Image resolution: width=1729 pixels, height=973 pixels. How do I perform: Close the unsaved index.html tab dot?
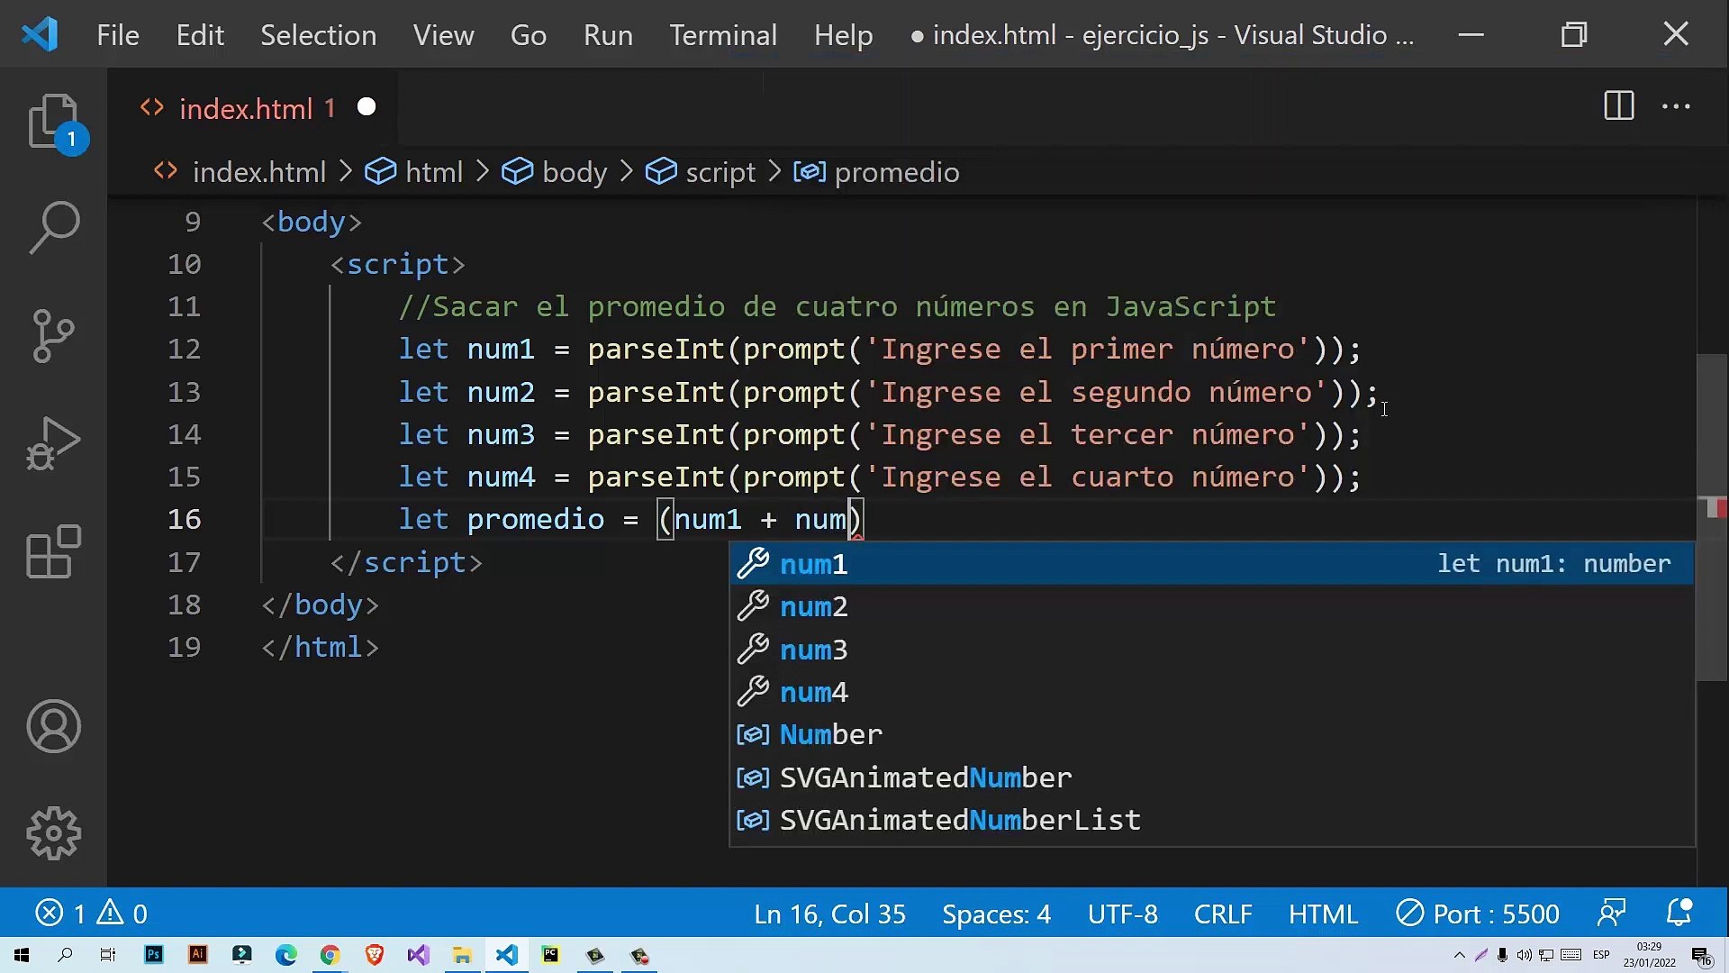pos(367,107)
